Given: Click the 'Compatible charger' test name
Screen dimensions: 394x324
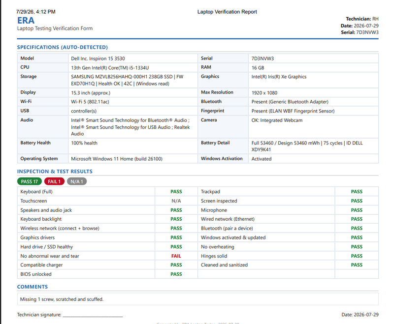Looking at the screenshot, I should [41, 265].
